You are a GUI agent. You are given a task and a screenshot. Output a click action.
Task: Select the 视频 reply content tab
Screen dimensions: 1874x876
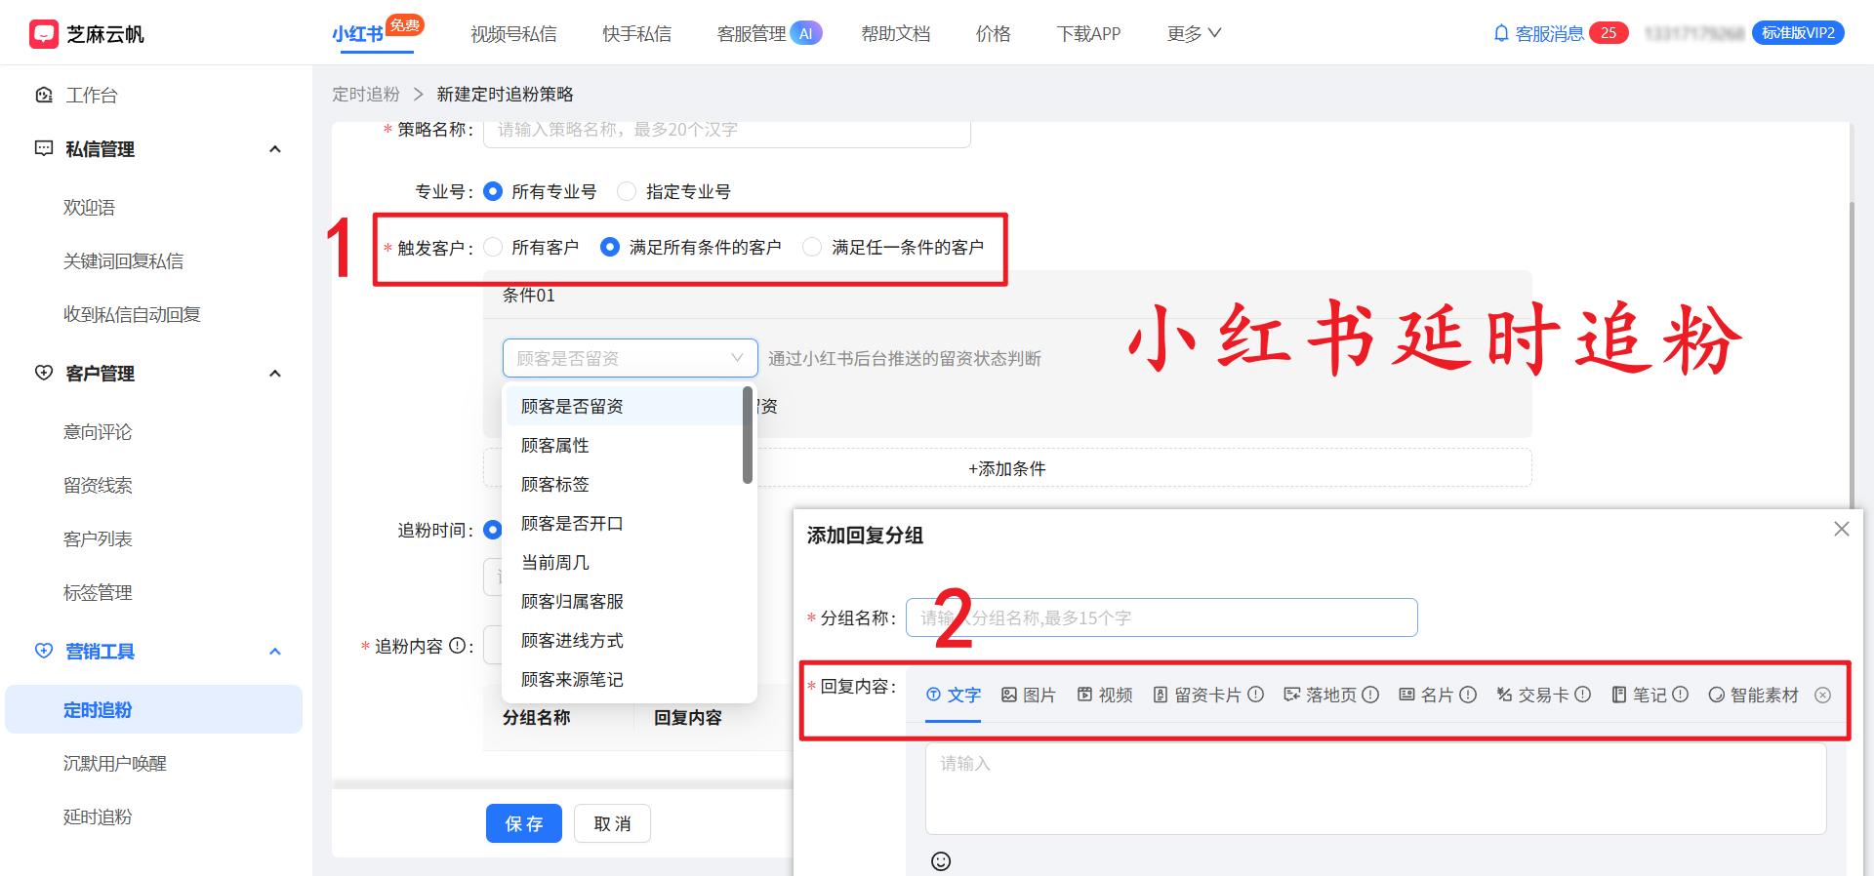point(1105,695)
